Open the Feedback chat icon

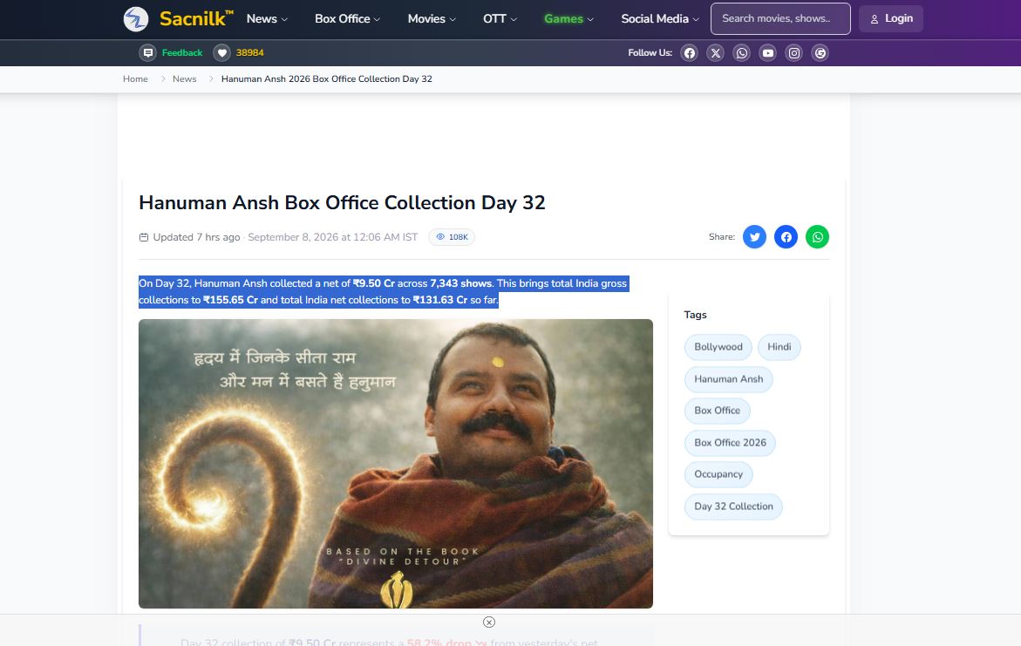point(148,53)
